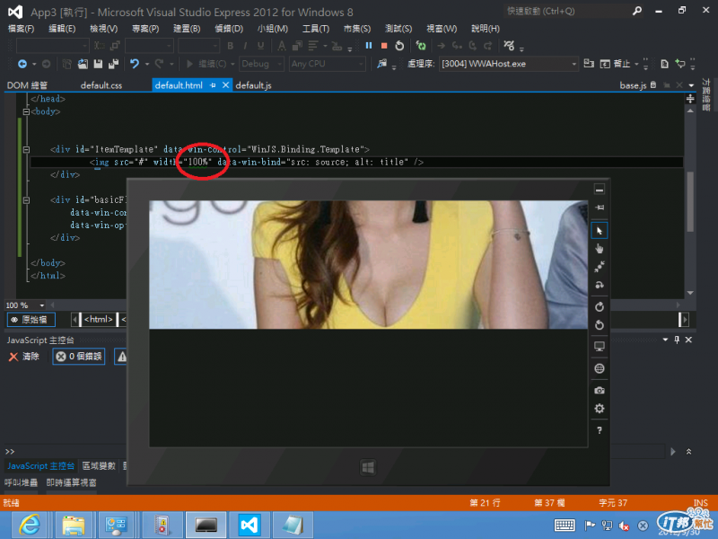This screenshot has width=718, height=539.
Task: Toggle auto-hide pin on JavaScript console
Action: (677, 340)
